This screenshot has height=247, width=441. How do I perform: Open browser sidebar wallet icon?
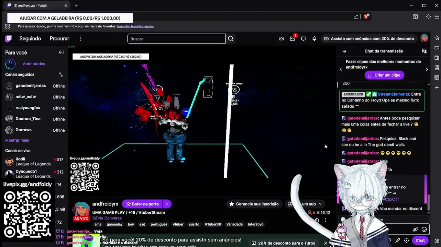pyautogui.click(x=437, y=58)
